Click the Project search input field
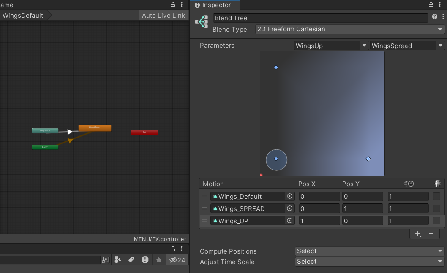Image resolution: width=447 pixels, height=273 pixels. pos(50,260)
